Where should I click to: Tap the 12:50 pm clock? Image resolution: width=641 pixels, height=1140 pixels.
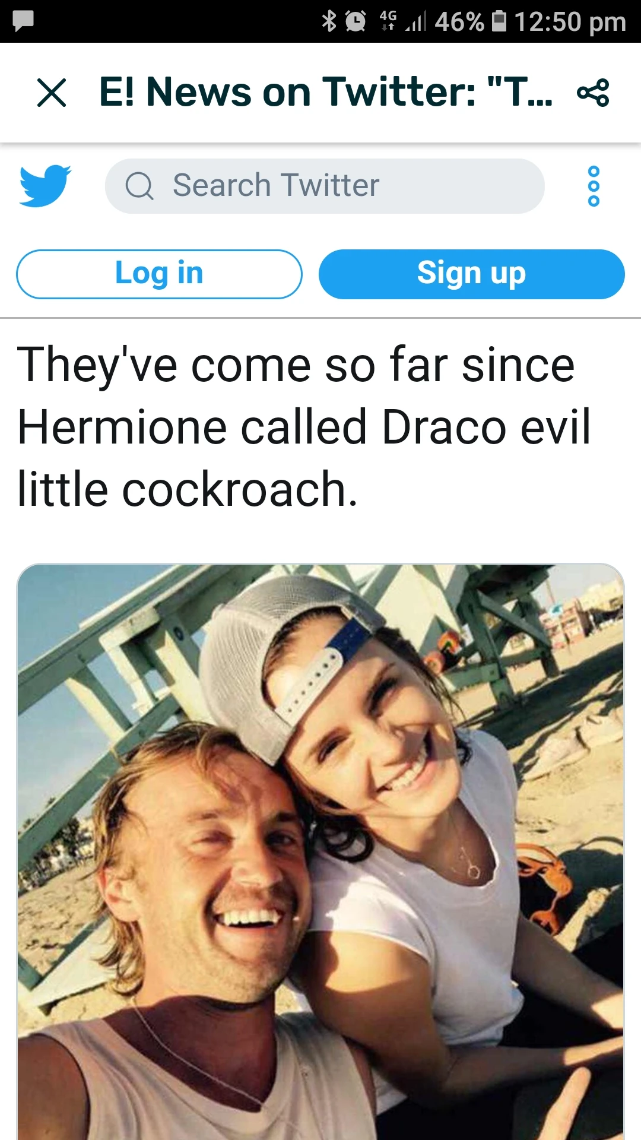570,22
